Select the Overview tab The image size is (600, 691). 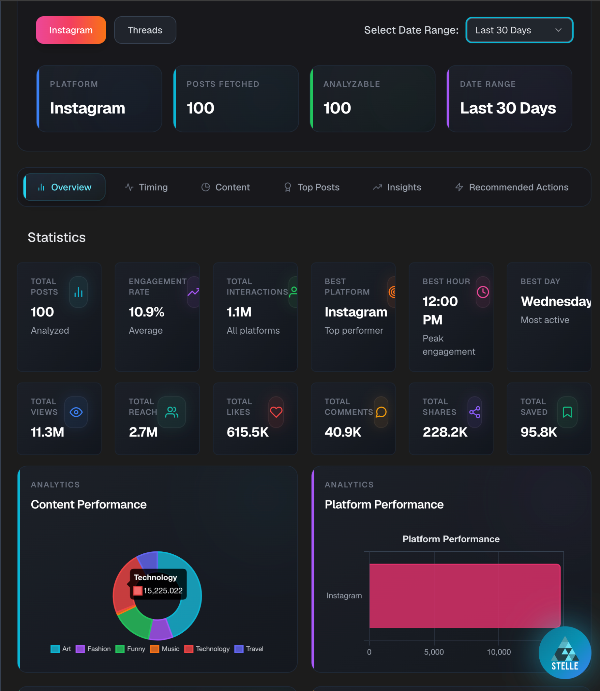click(x=64, y=187)
